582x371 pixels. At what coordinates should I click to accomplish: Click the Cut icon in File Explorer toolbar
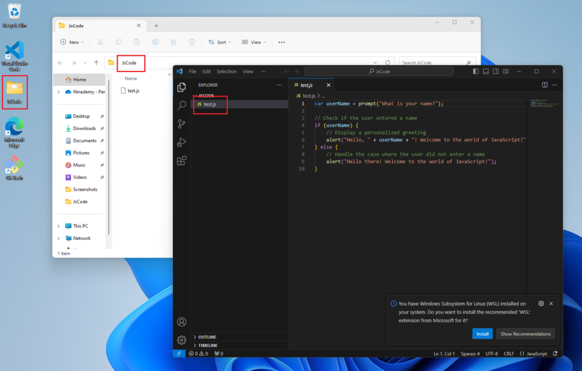[x=100, y=42]
